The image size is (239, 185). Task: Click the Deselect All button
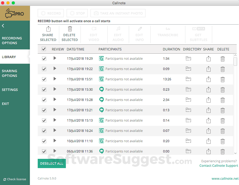coord(52,163)
